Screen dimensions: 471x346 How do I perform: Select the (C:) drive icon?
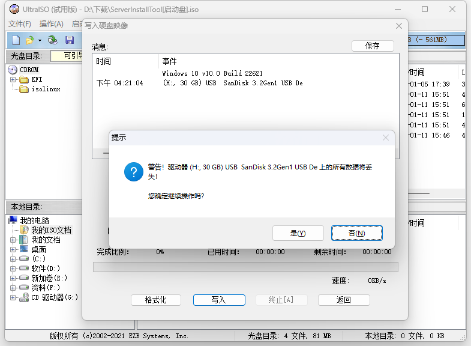[x=24, y=258]
